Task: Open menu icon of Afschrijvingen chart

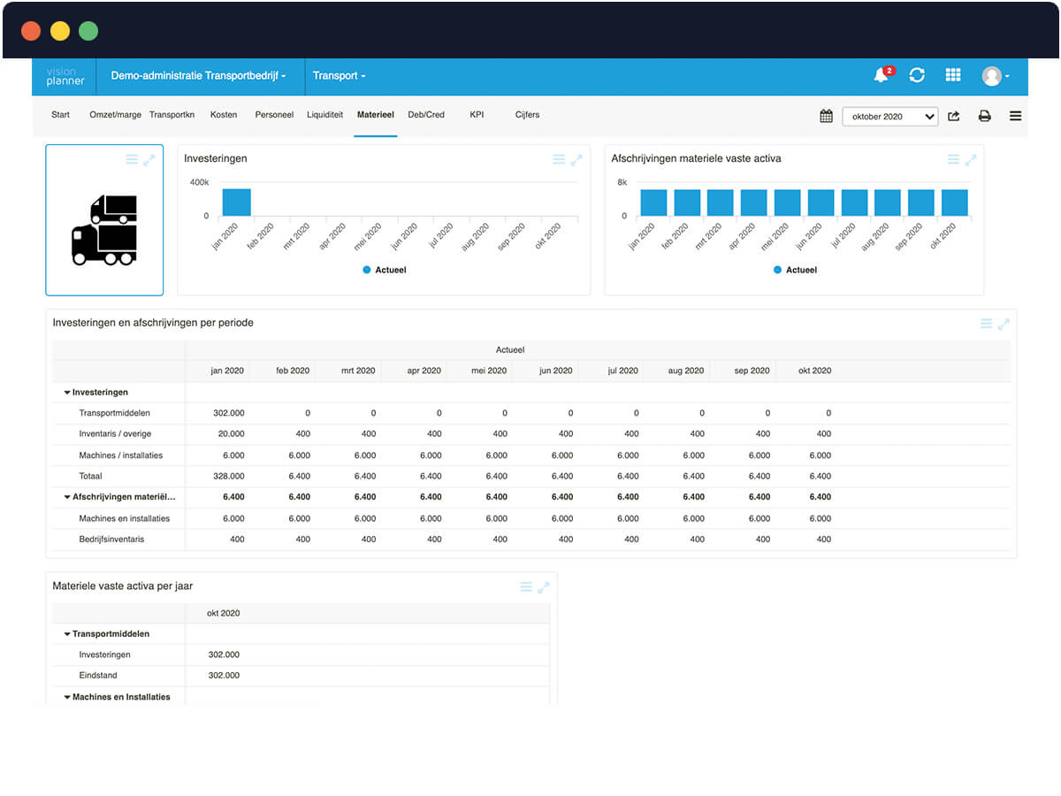Action: pyautogui.click(x=953, y=159)
